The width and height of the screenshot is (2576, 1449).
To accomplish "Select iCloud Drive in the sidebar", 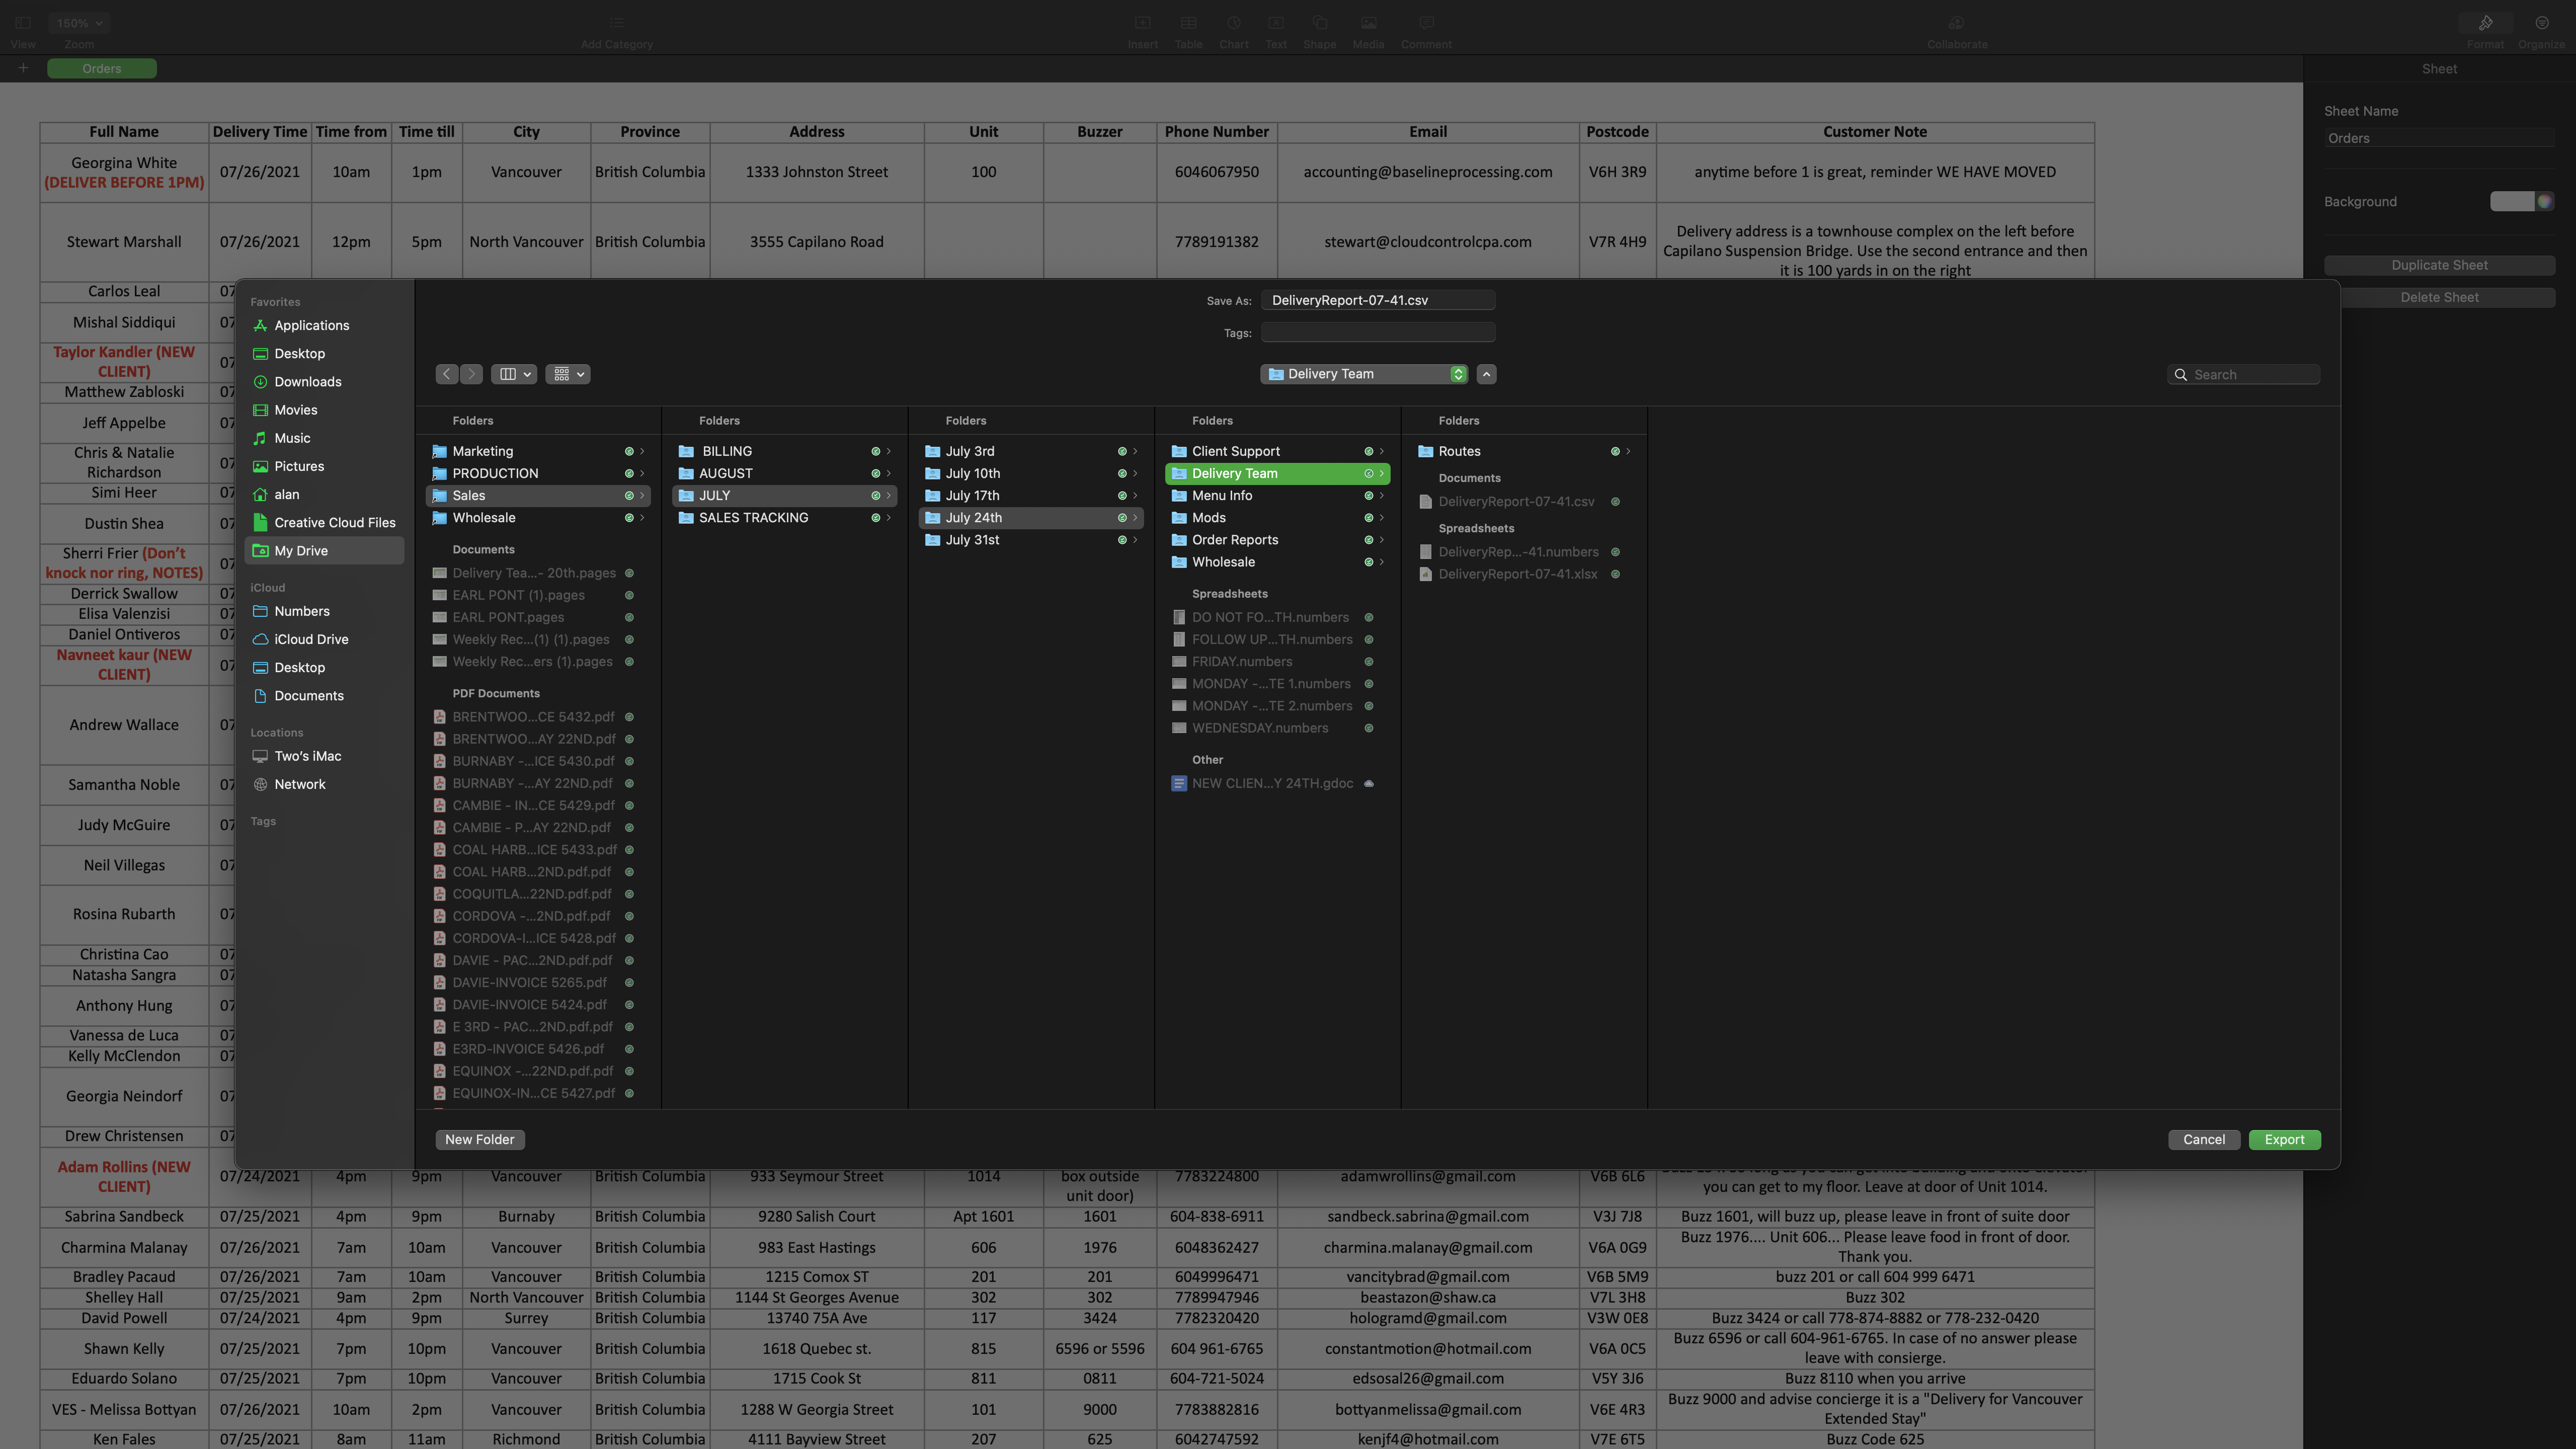I will click(x=311, y=639).
